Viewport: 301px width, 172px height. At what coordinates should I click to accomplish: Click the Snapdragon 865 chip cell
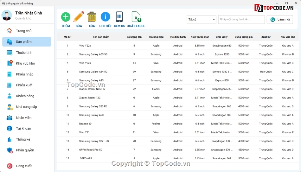coord(221,106)
